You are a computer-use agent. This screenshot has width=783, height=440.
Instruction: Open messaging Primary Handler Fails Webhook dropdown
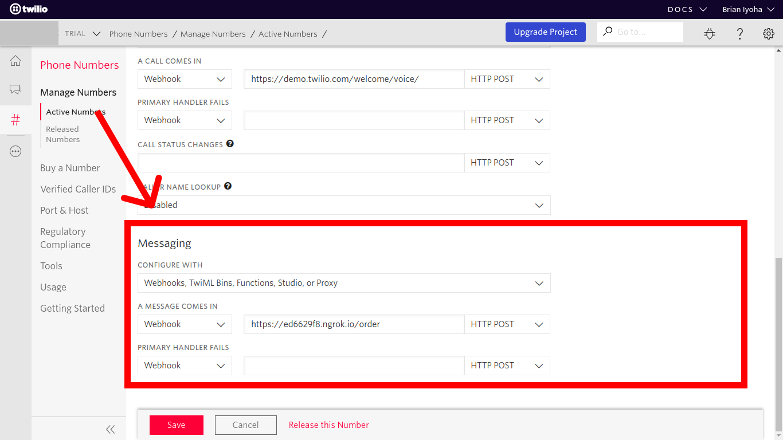coord(185,366)
